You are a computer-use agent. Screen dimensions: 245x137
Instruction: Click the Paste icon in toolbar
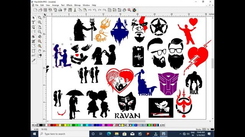85,10
